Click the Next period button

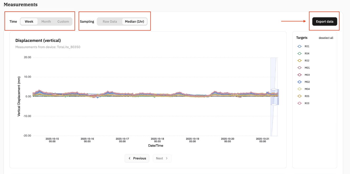(162, 158)
